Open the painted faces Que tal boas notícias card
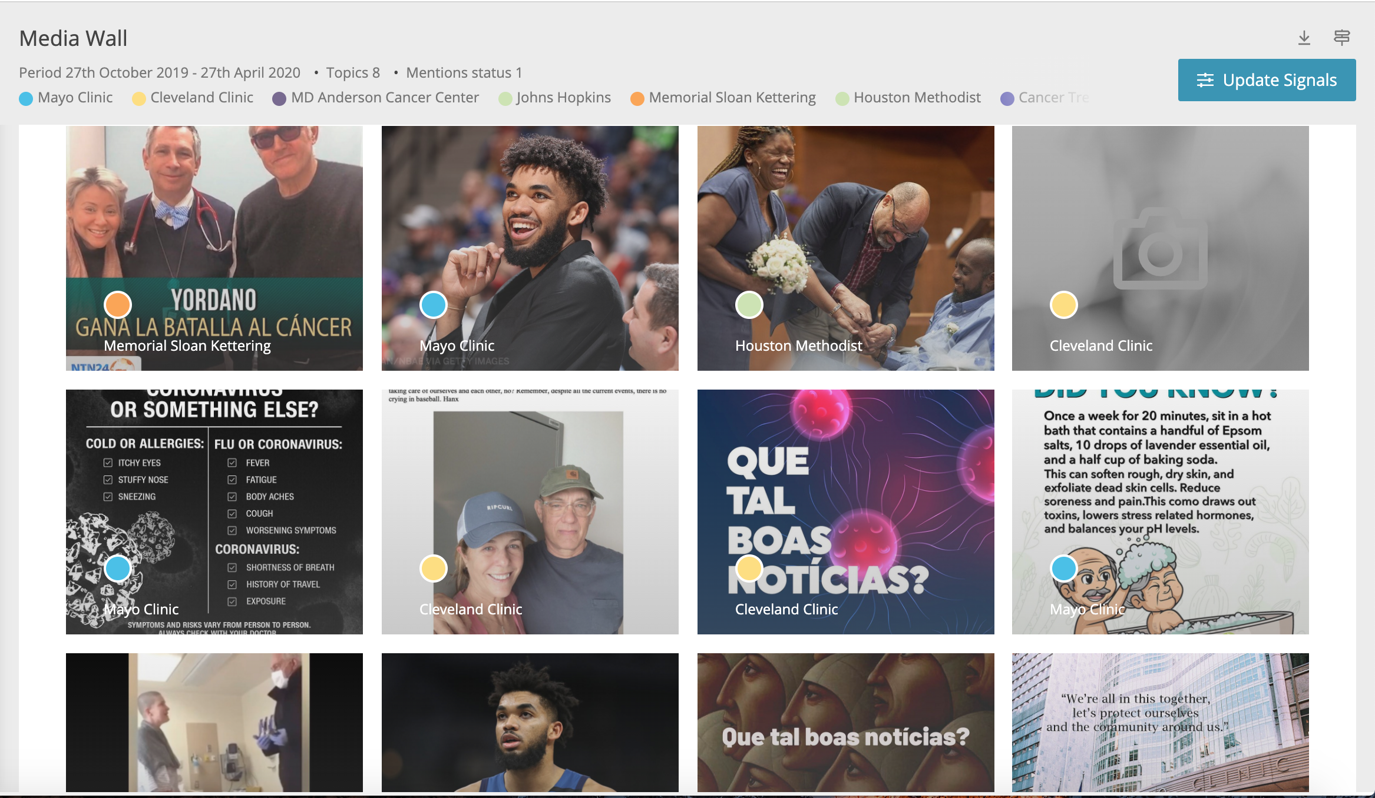 pyautogui.click(x=846, y=723)
